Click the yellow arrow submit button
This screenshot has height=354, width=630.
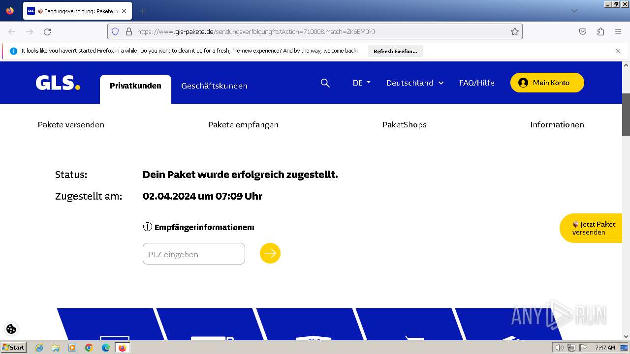point(270,253)
